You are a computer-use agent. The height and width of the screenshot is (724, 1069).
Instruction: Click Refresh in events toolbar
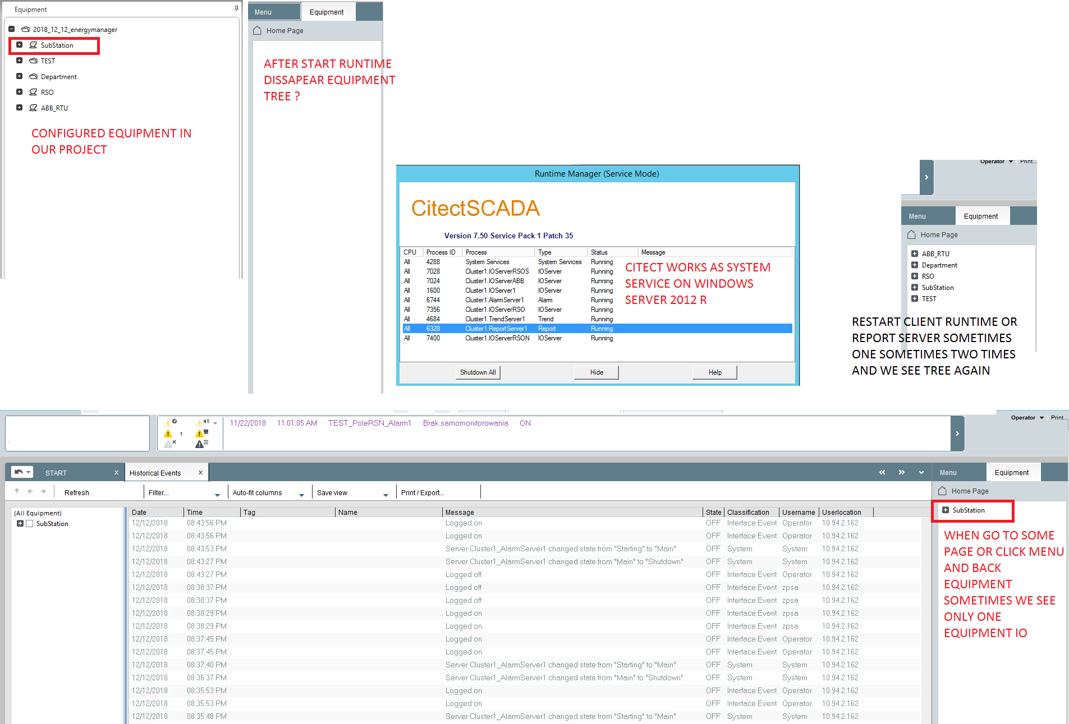pyautogui.click(x=77, y=492)
